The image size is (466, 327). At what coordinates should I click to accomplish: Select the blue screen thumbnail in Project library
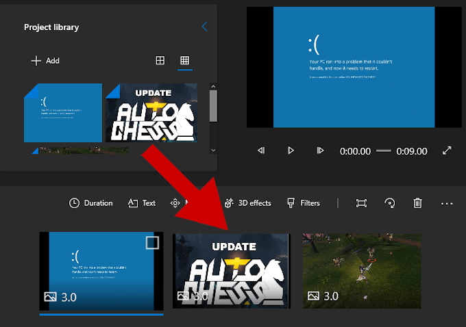(x=63, y=113)
